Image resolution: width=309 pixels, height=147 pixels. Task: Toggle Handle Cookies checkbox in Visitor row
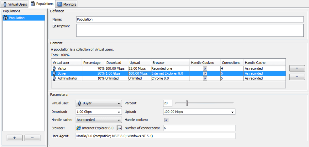click(x=205, y=68)
